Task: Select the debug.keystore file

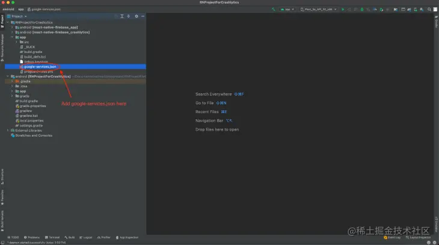Action: click(34, 61)
